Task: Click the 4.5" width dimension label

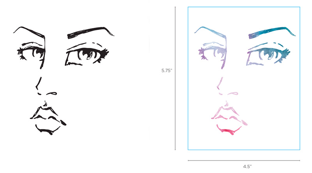Action: [247, 167]
